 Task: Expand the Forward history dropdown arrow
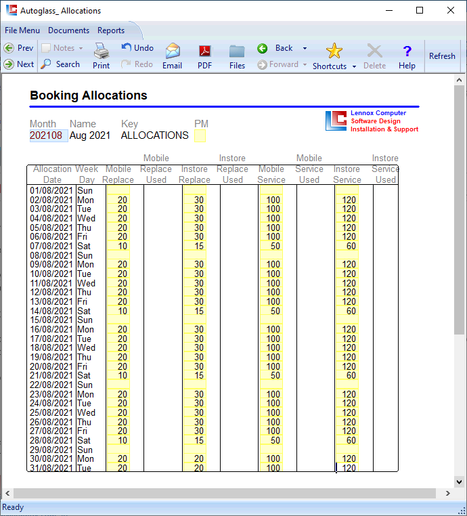click(305, 64)
